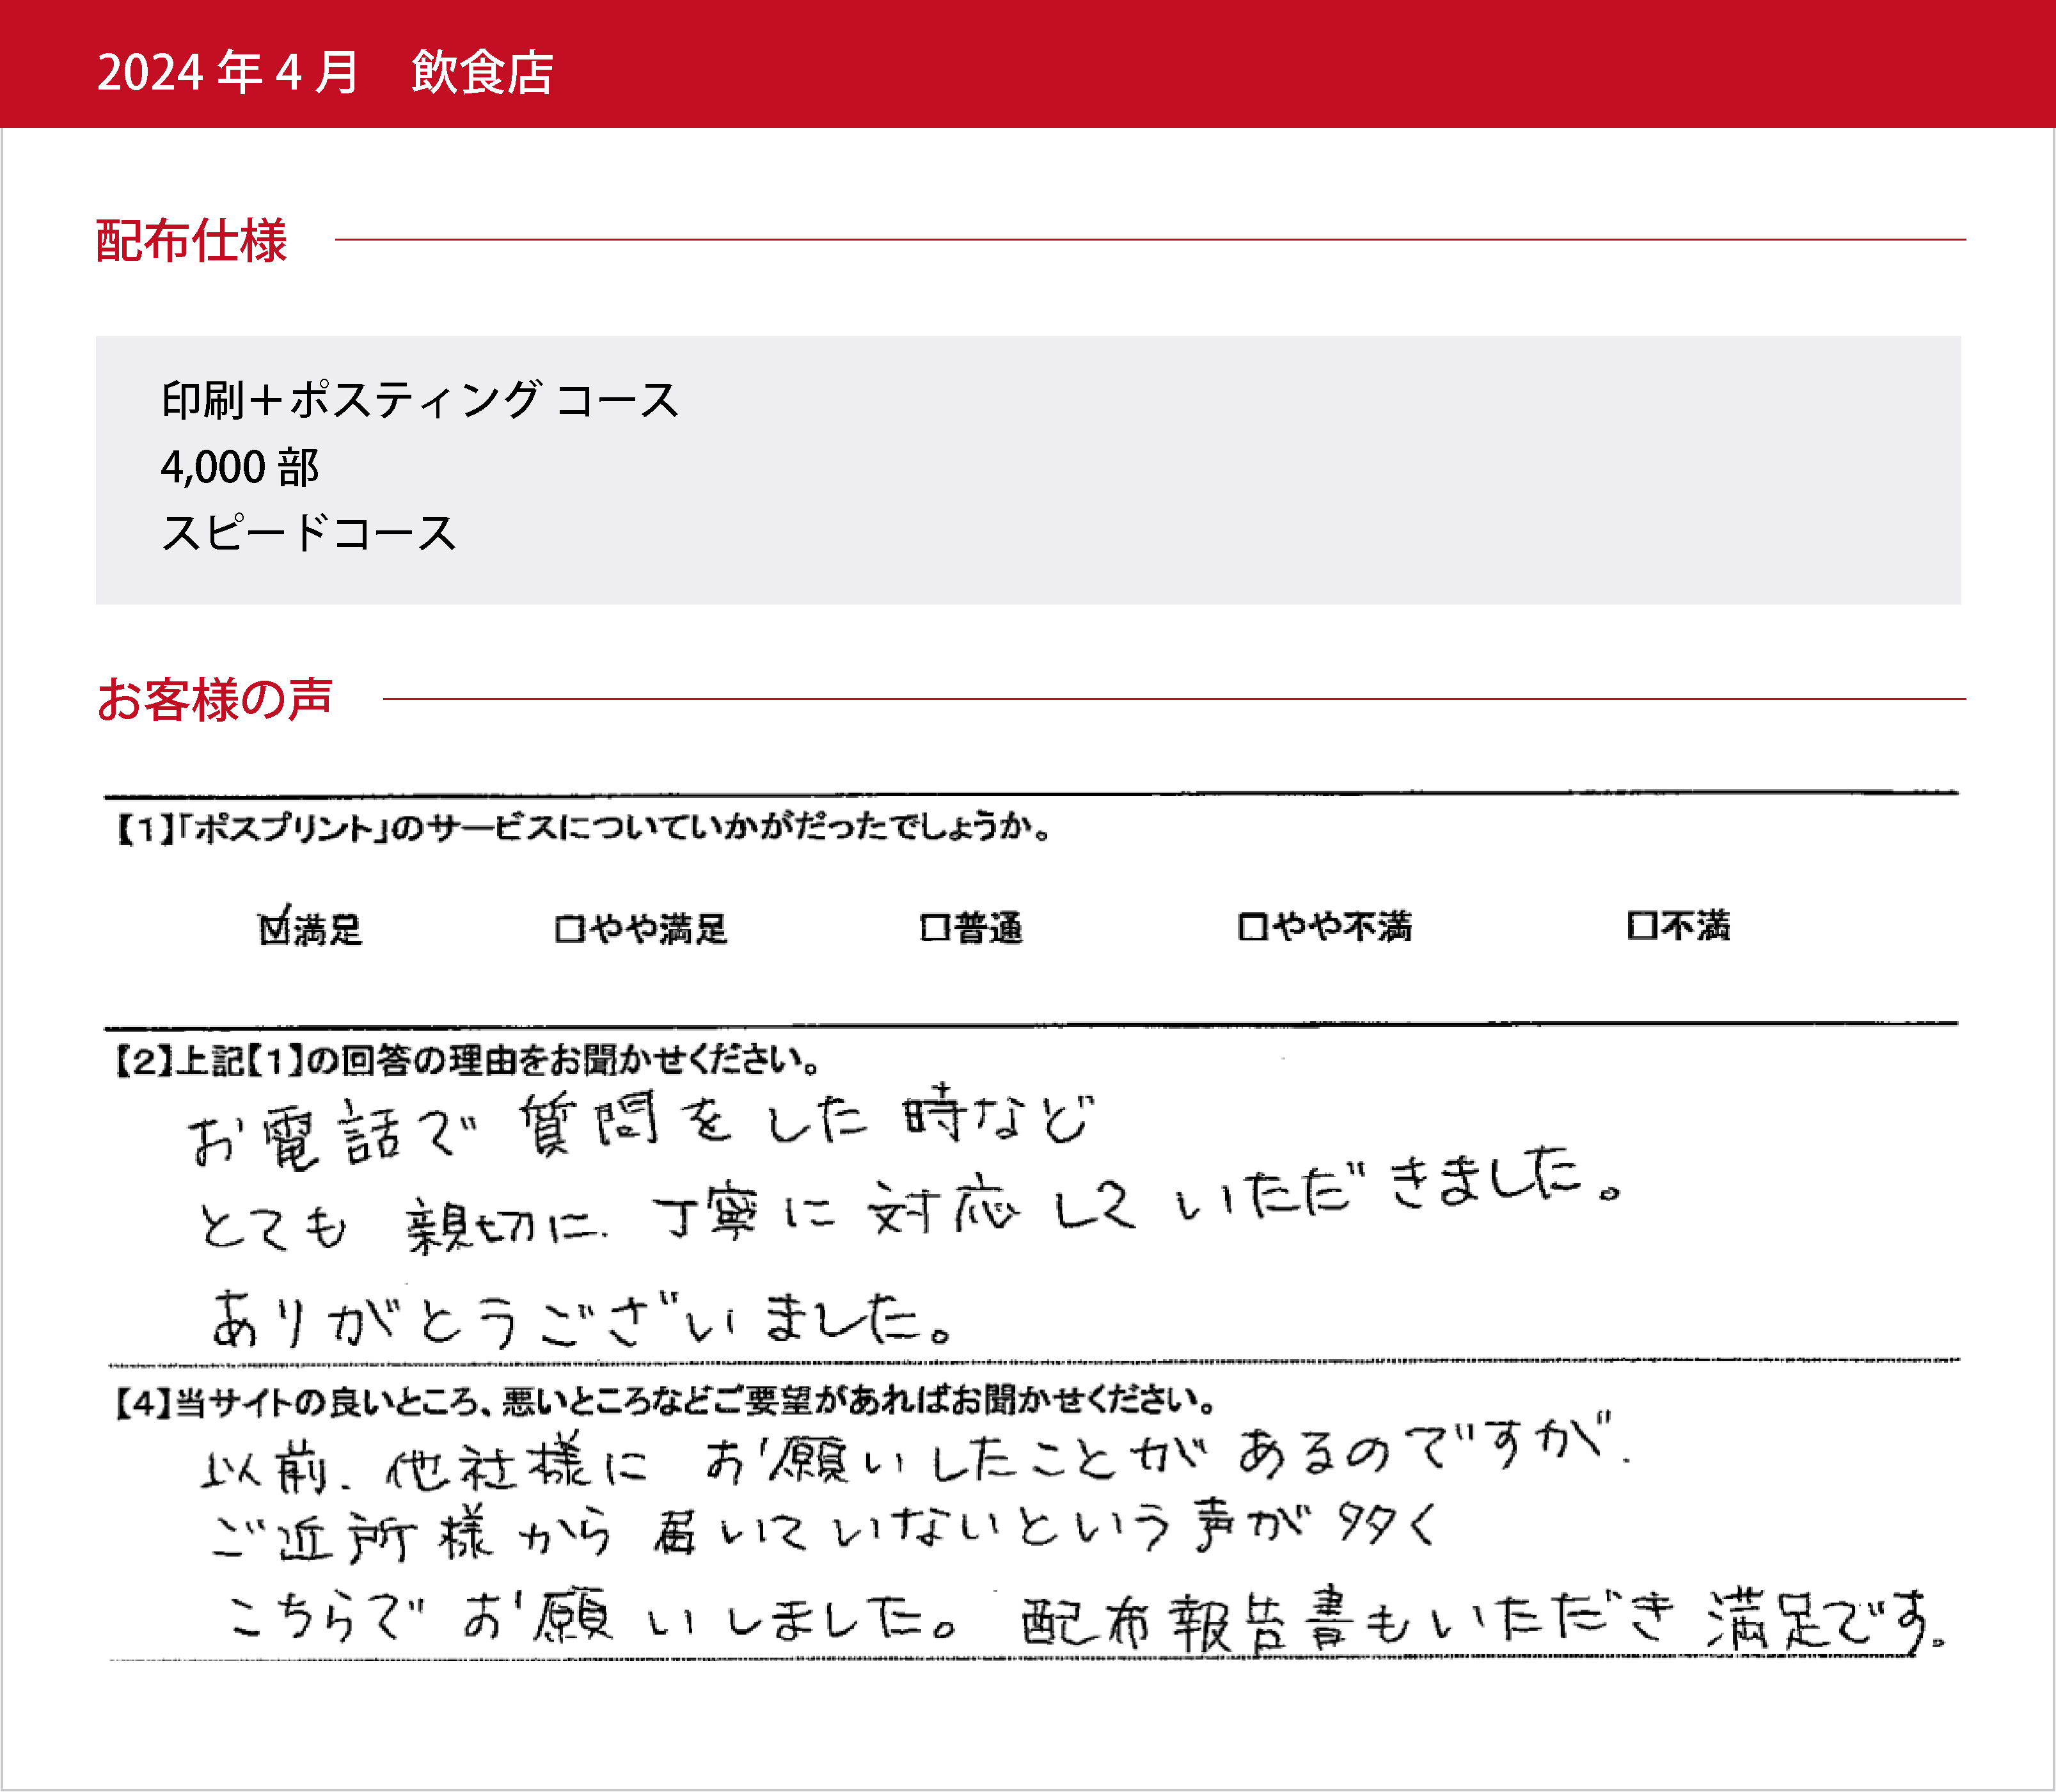Check the 不満 checkbox
This screenshot has width=2056, height=1792.
point(1641,925)
